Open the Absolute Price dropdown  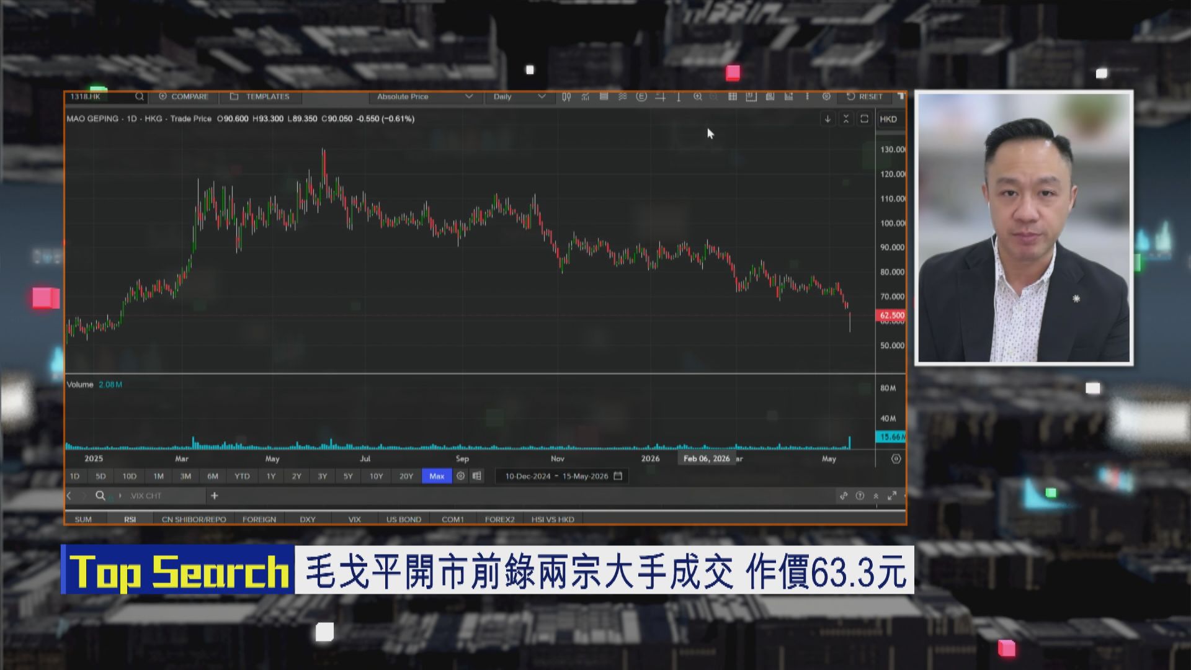click(x=426, y=97)
